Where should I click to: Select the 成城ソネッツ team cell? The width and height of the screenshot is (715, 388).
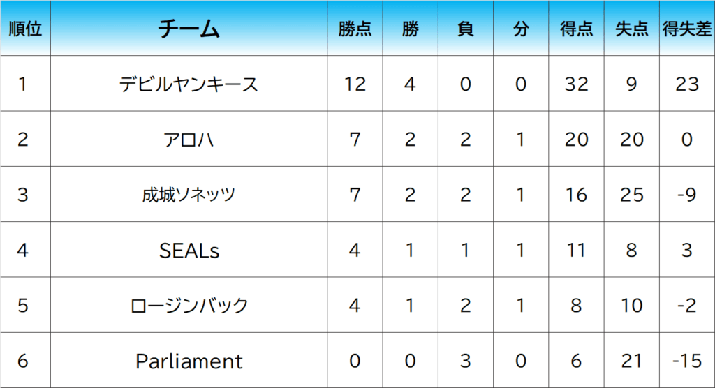click(x=189, y=195)
